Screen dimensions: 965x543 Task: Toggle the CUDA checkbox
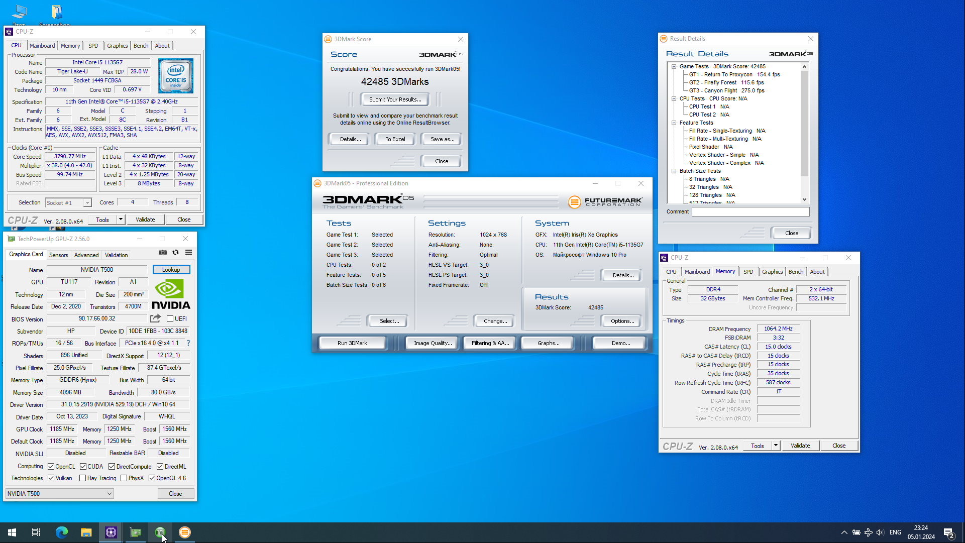point(83,467)
